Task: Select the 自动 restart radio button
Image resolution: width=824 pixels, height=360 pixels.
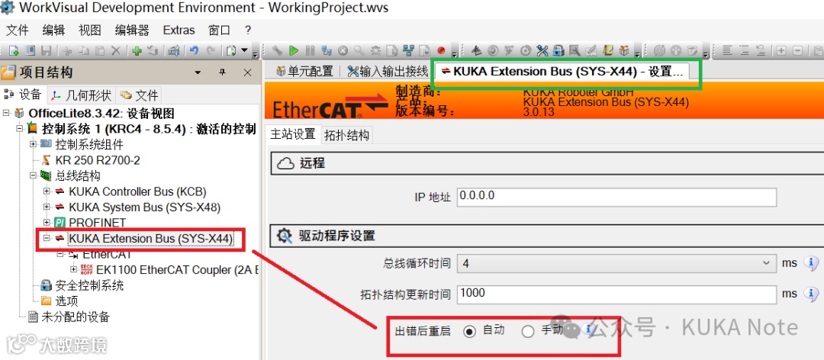Action: 470,331
